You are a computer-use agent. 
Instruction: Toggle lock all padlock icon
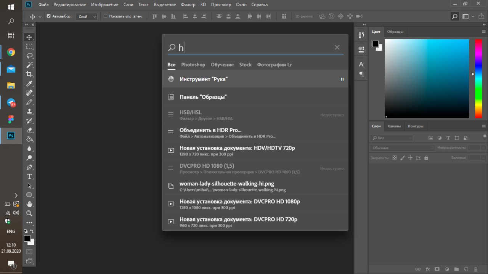tap(426, 157)
